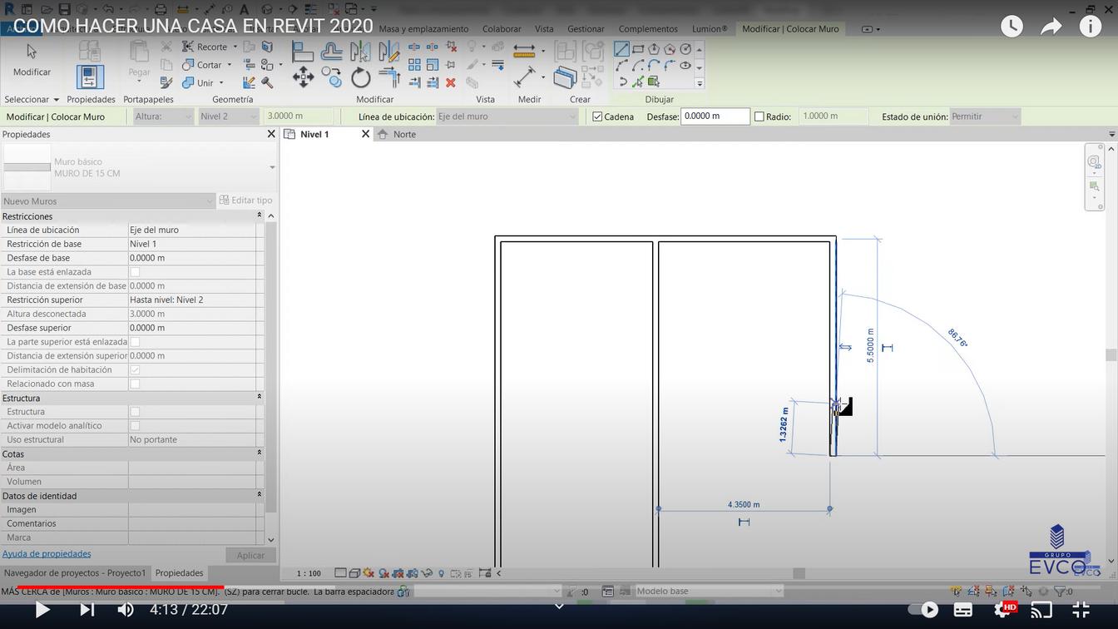The width and height of the screenshot is (1118, 629).
Task: Skip to next YouTube video
Action: (x=87, y=610)
